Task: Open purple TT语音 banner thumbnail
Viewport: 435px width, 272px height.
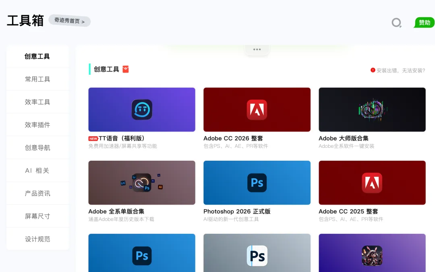Action: click(x=142, y=110)
